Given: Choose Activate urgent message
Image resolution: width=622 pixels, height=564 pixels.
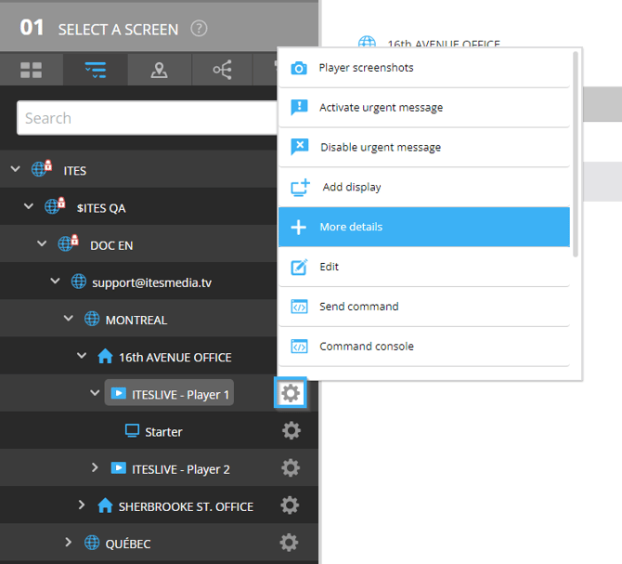Looking at the screenshot, I should [424, 108].
